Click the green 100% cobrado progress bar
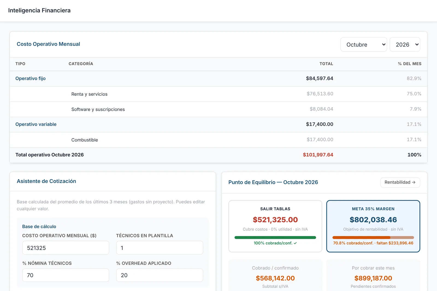Image resolution: width=437 pixels, height=291 pixels. [275, 238]
